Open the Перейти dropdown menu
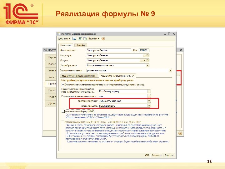 [93, 39]
